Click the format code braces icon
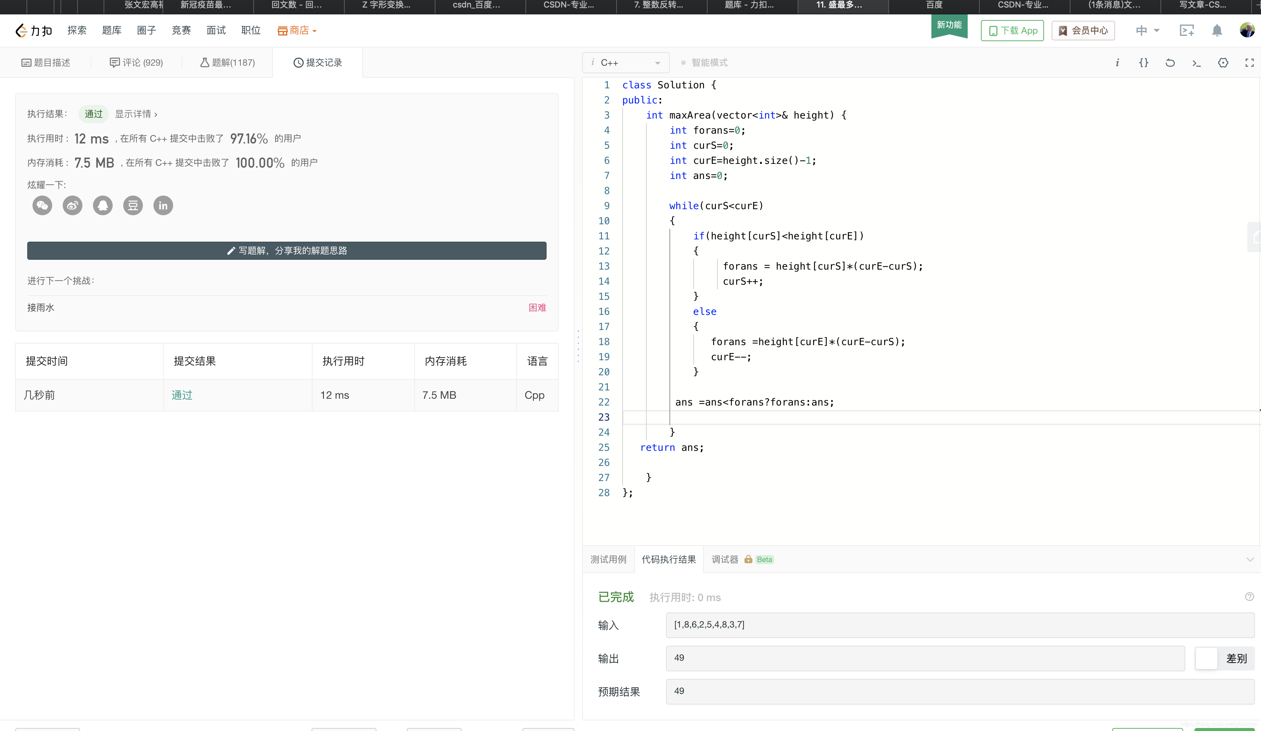Image resolution: width=1261 pixels, height=731 pixels. point(1143,63)
